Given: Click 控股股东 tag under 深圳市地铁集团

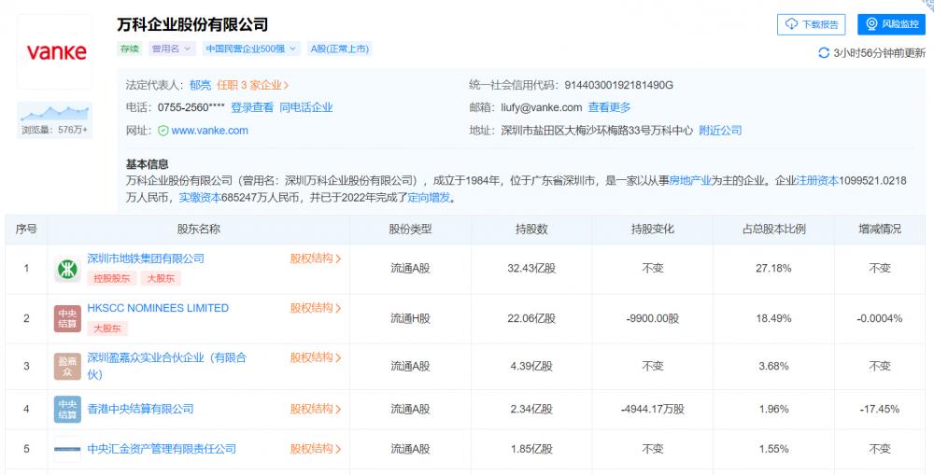Looking at the screenshot, I should 112,278.
